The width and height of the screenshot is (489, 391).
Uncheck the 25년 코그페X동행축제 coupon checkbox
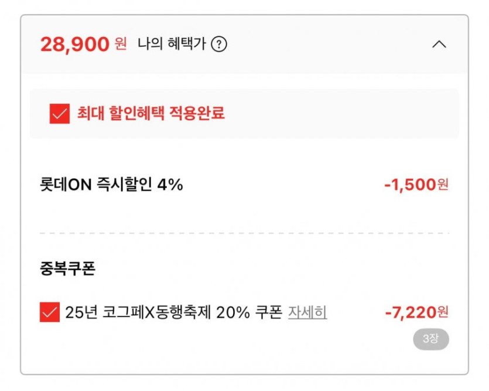click(50, 312)
